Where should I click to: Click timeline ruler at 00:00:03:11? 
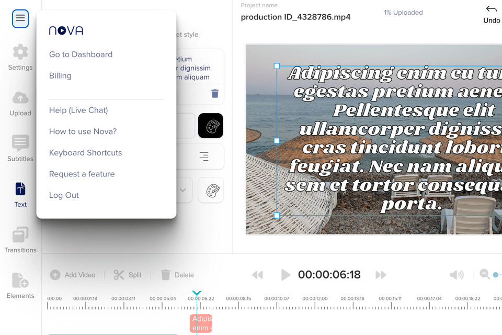[123, 298]
